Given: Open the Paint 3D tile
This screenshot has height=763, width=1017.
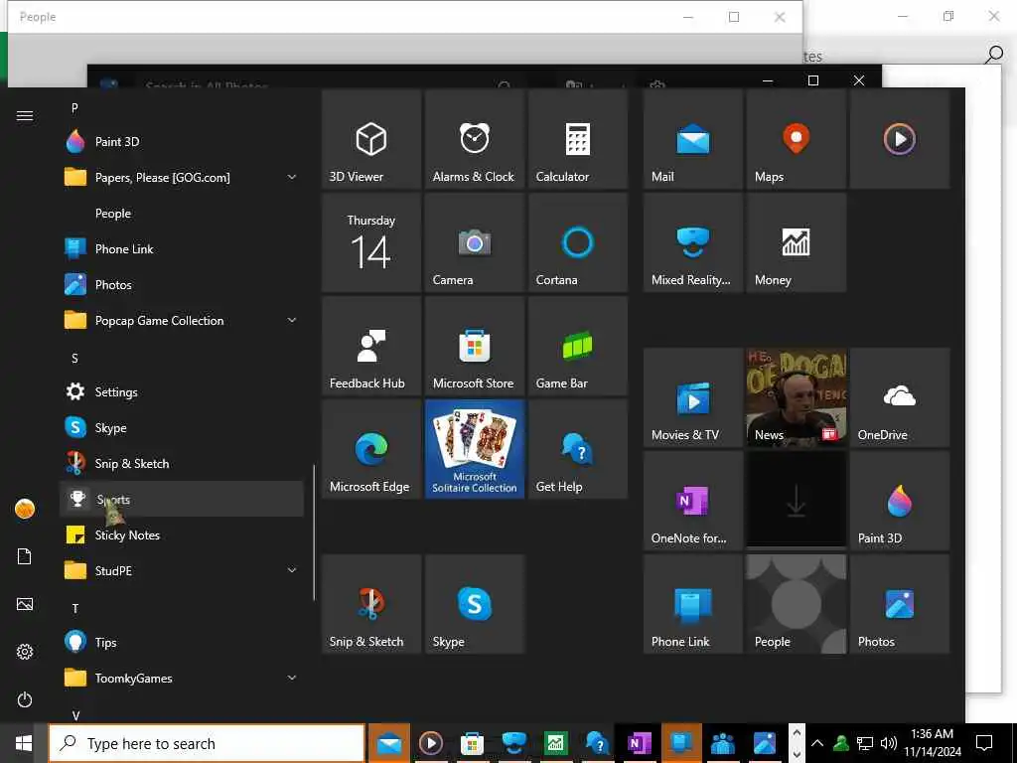Looking at the screenshot, I should pos(899,501).
